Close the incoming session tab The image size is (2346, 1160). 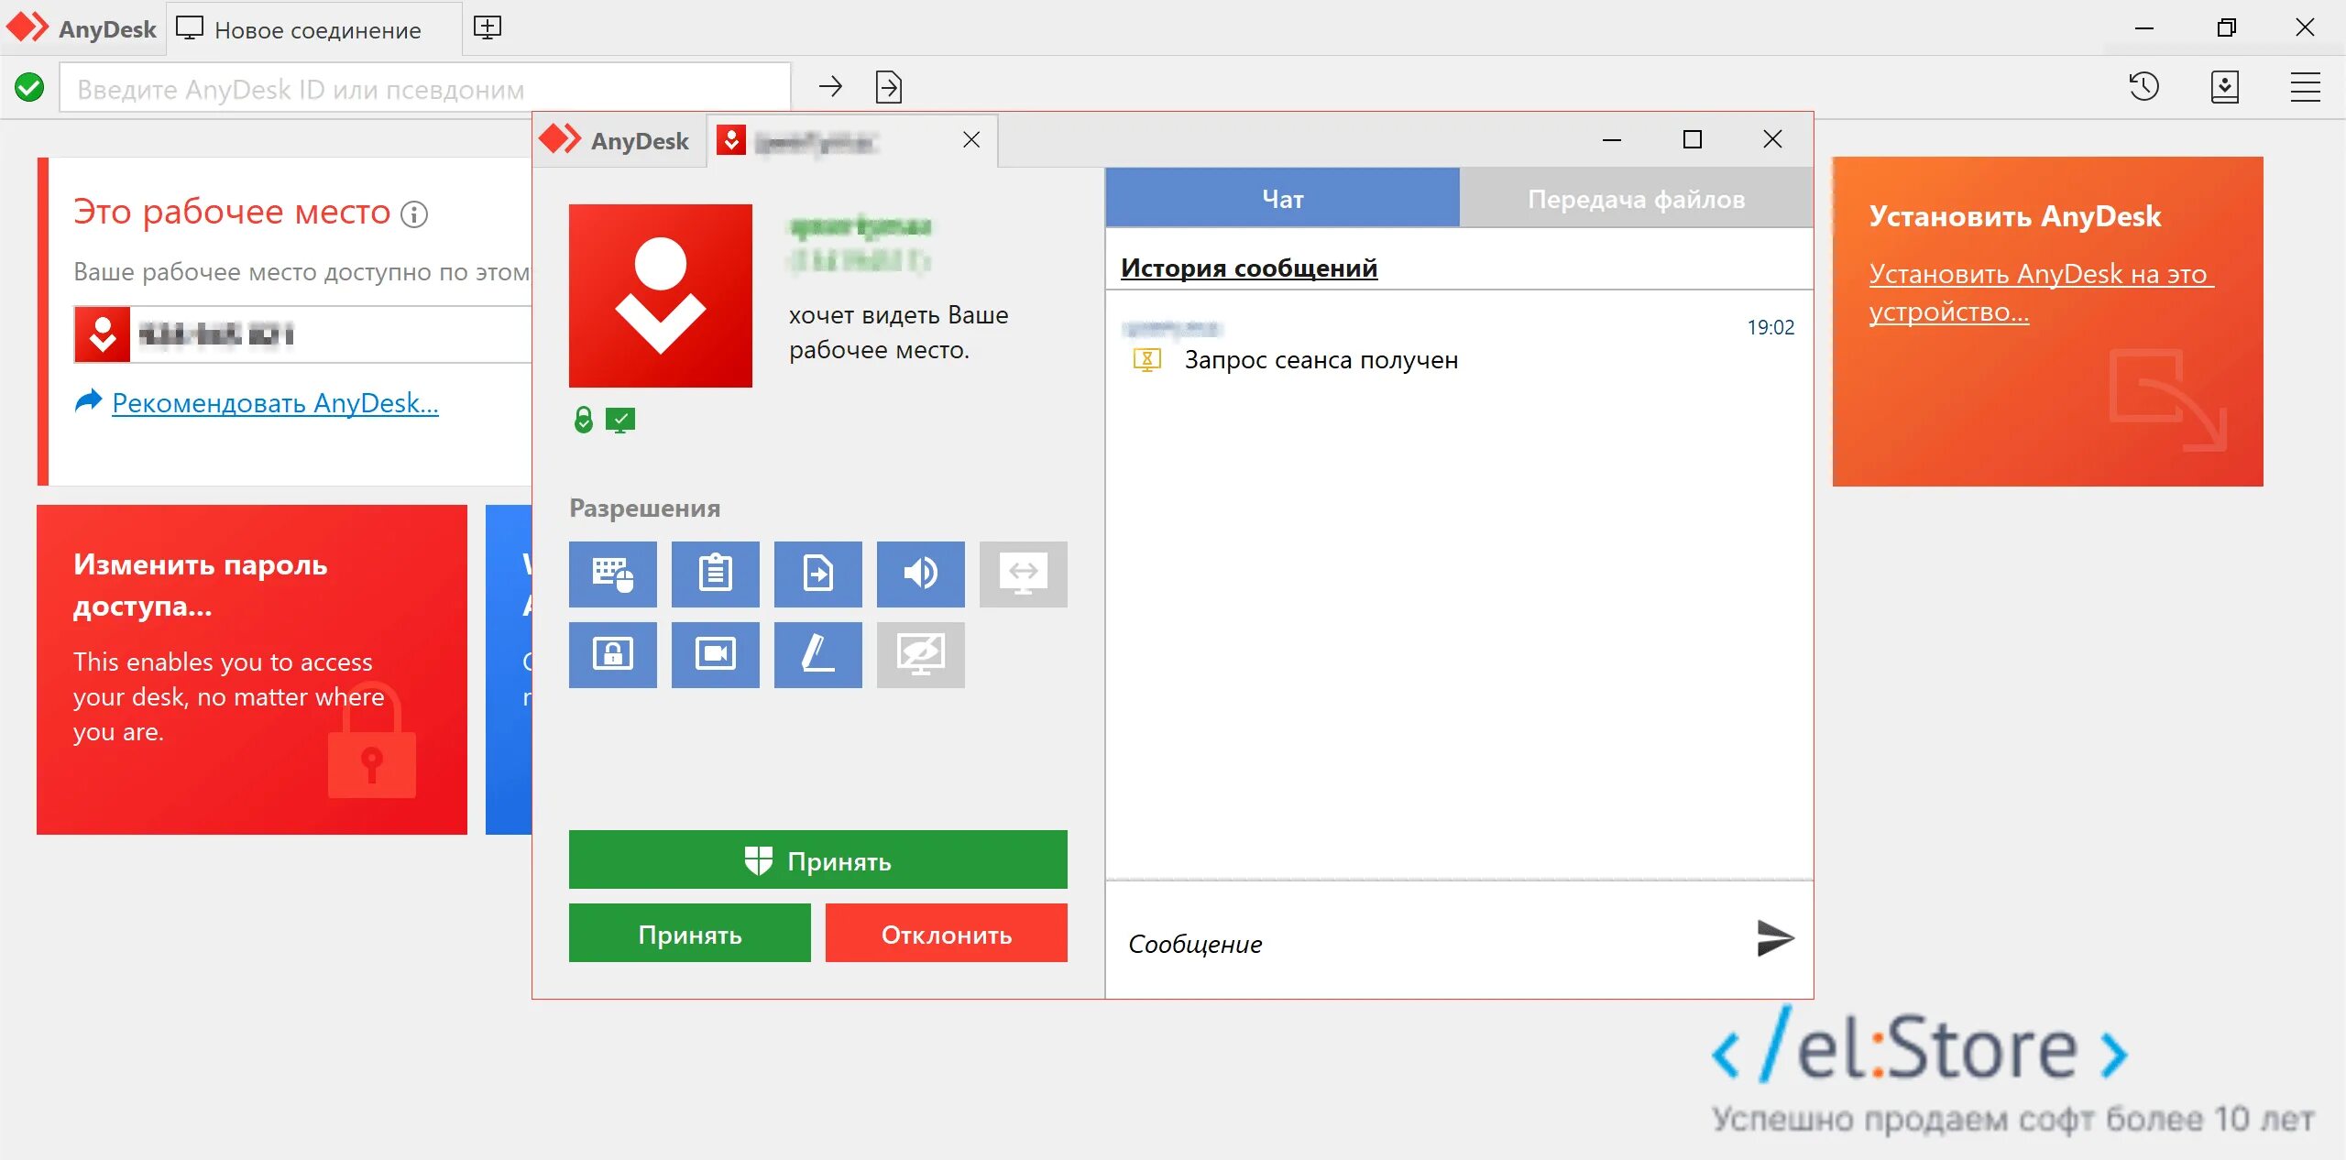coord(971,139)
